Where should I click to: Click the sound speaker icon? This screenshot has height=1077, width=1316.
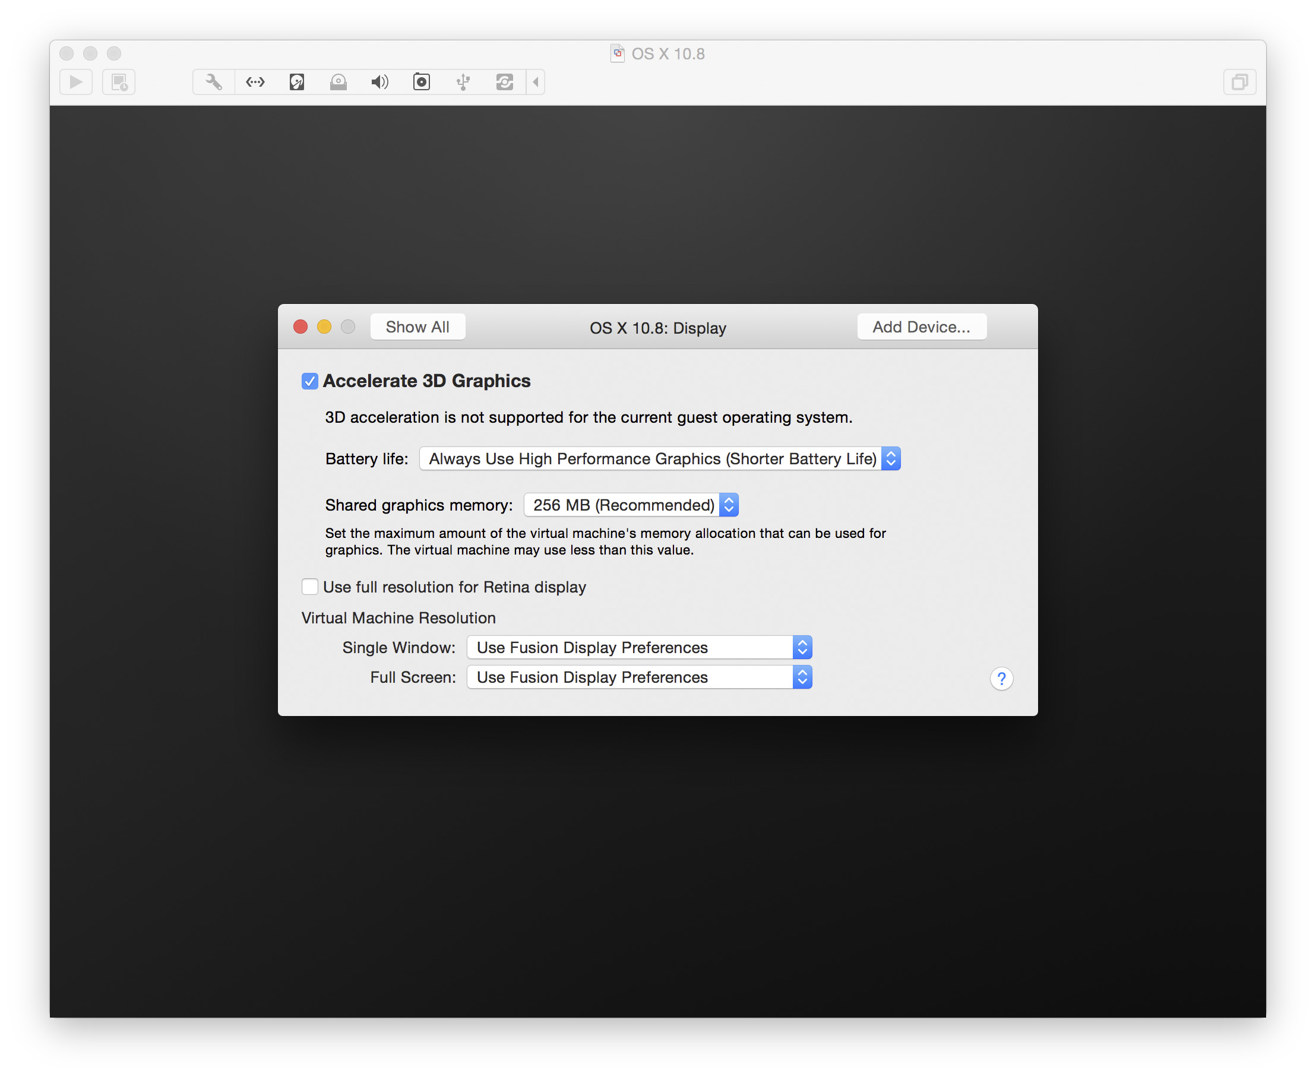379,82
